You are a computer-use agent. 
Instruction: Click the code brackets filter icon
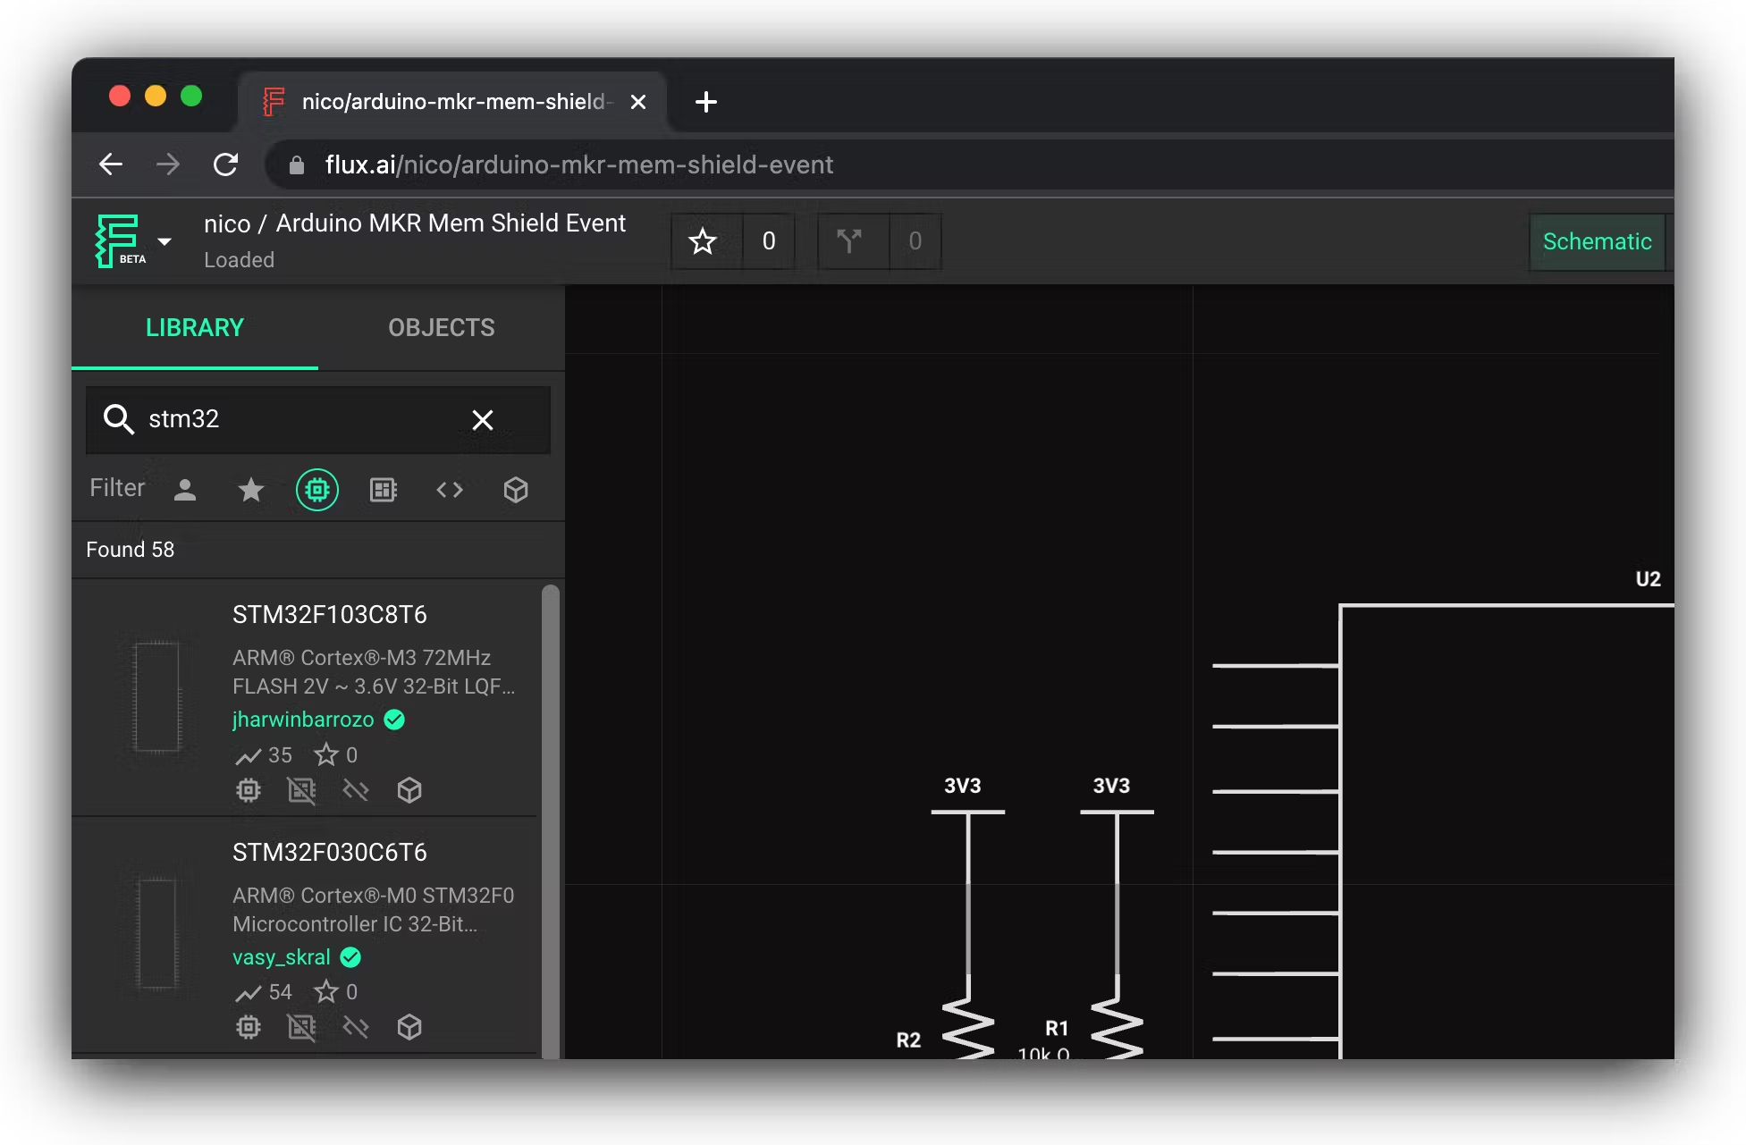point(450,490)
